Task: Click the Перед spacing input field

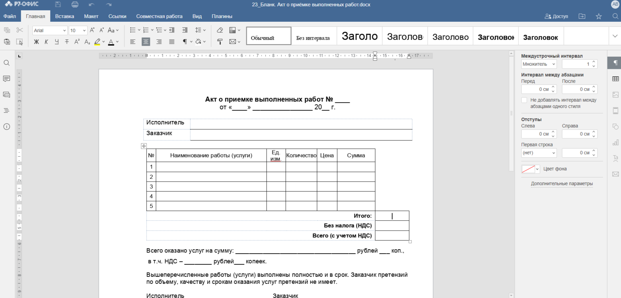Action: (539, 89)
